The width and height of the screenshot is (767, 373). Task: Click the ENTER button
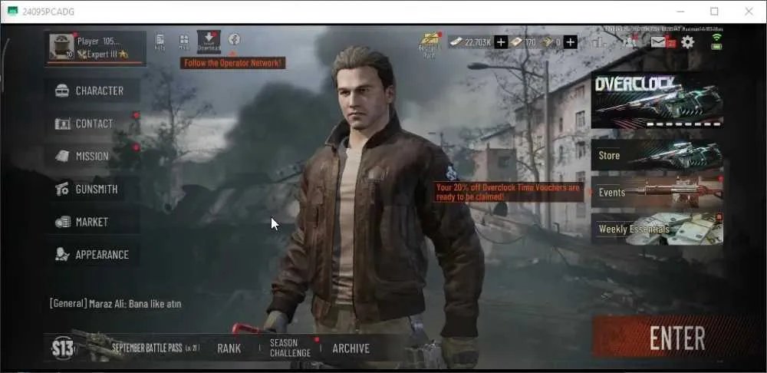[x=677, y=338]
